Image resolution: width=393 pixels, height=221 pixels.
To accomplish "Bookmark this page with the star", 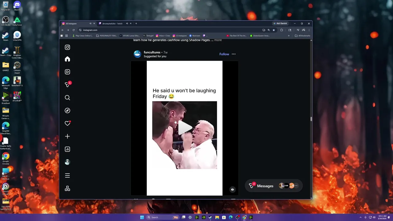I will pyautogui.click(x=274, y=30).
